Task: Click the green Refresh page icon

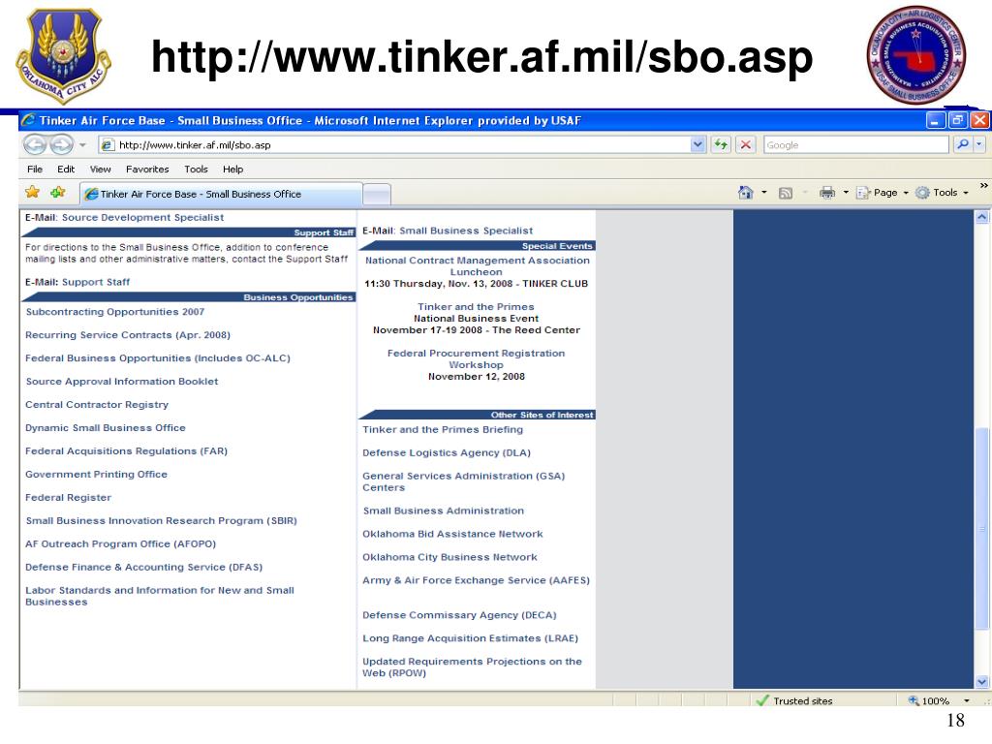Action: 721,145
